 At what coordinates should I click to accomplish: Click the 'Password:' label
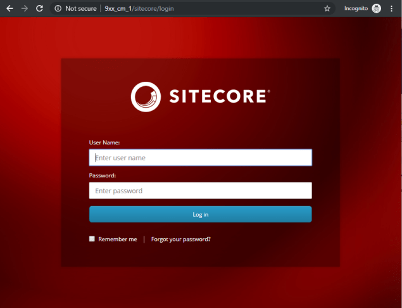tap(103, 176)
